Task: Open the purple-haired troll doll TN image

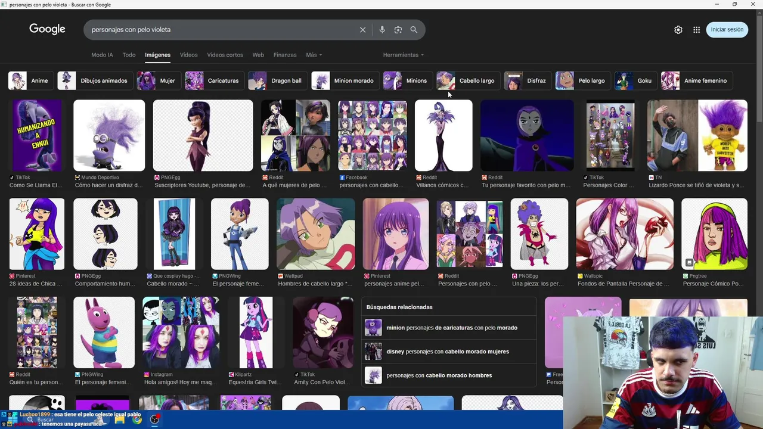Action: pyautogui.click(x=697, y=135)
